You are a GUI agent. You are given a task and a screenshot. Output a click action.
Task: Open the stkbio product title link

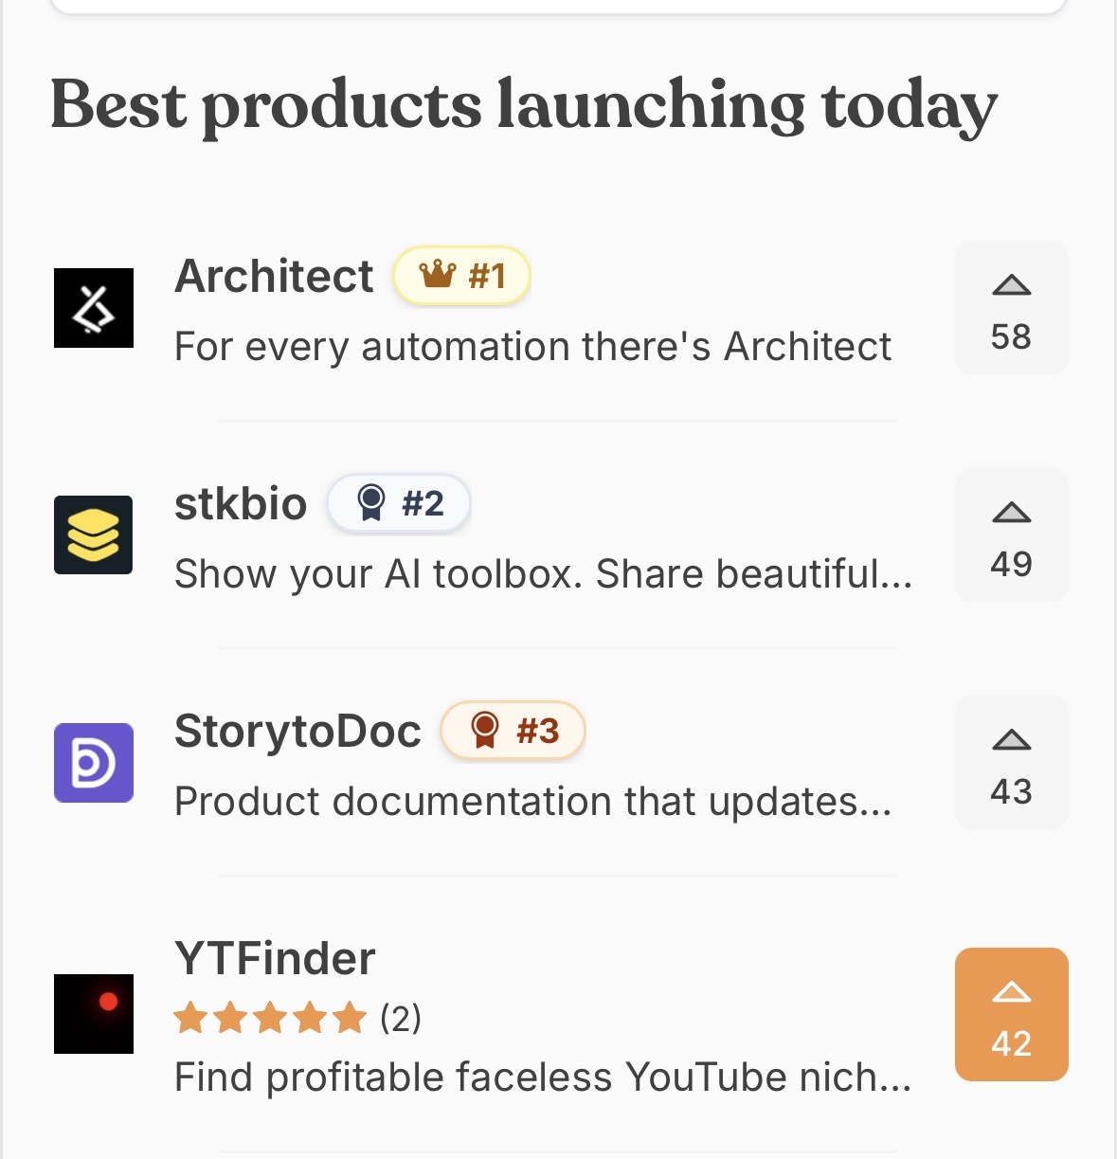click(241, 504)
